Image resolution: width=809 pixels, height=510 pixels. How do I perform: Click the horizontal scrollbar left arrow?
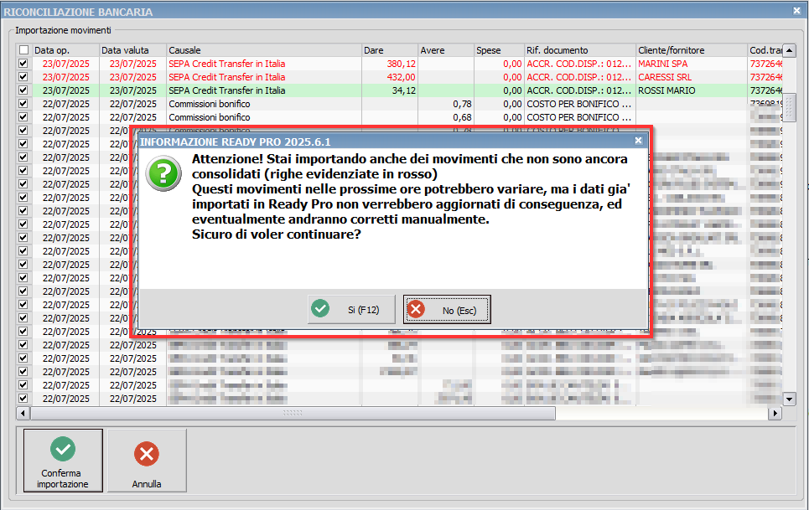[23, 413]
